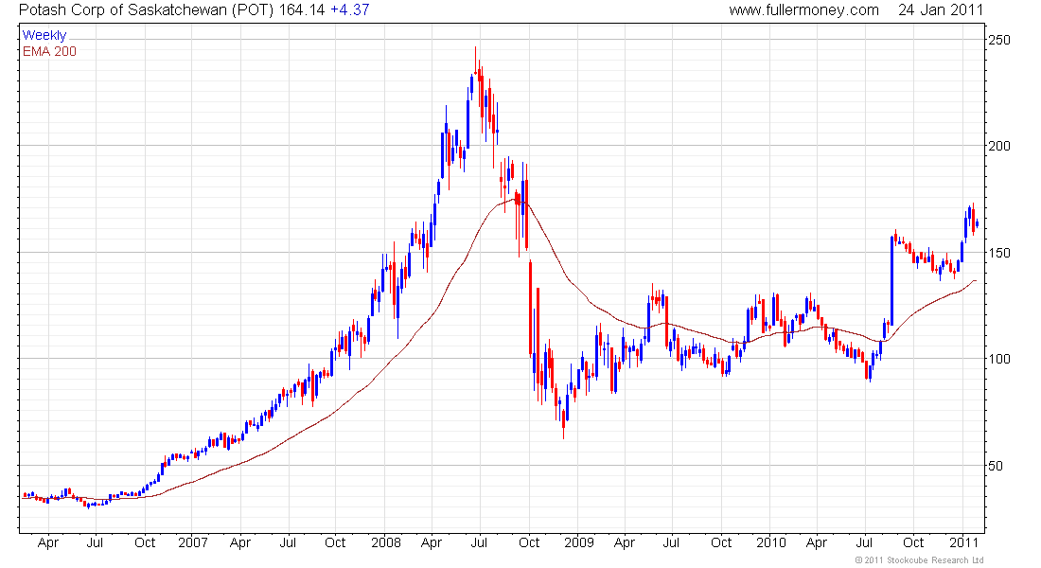This screenshot has height=568, width=1041.
Task: Click the 150 price axis label
Action: coord(999,253)
